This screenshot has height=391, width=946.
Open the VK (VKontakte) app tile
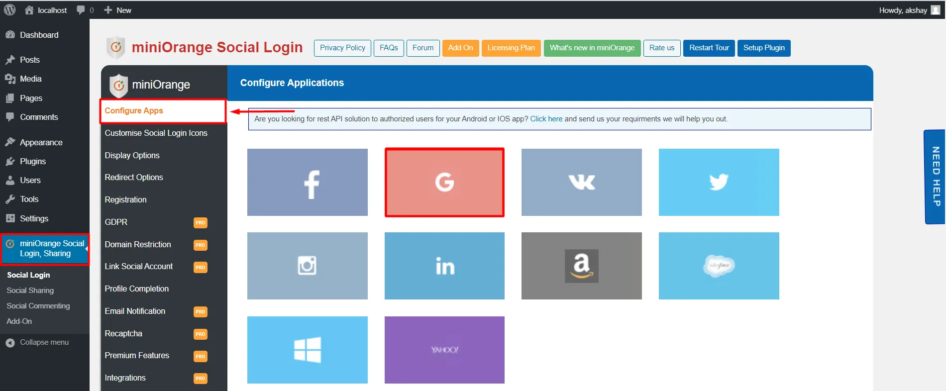(581, 182)
